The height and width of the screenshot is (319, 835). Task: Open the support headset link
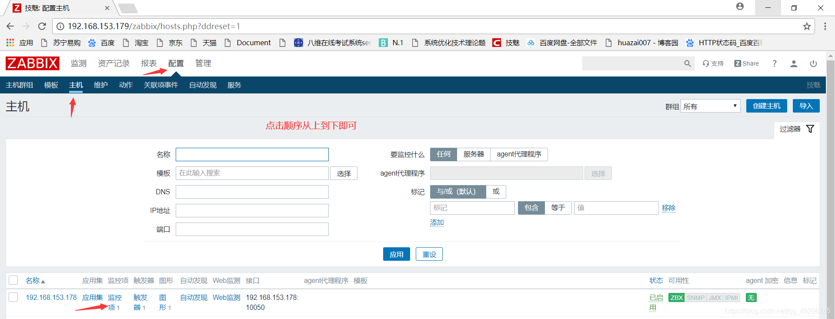(713, 63)
